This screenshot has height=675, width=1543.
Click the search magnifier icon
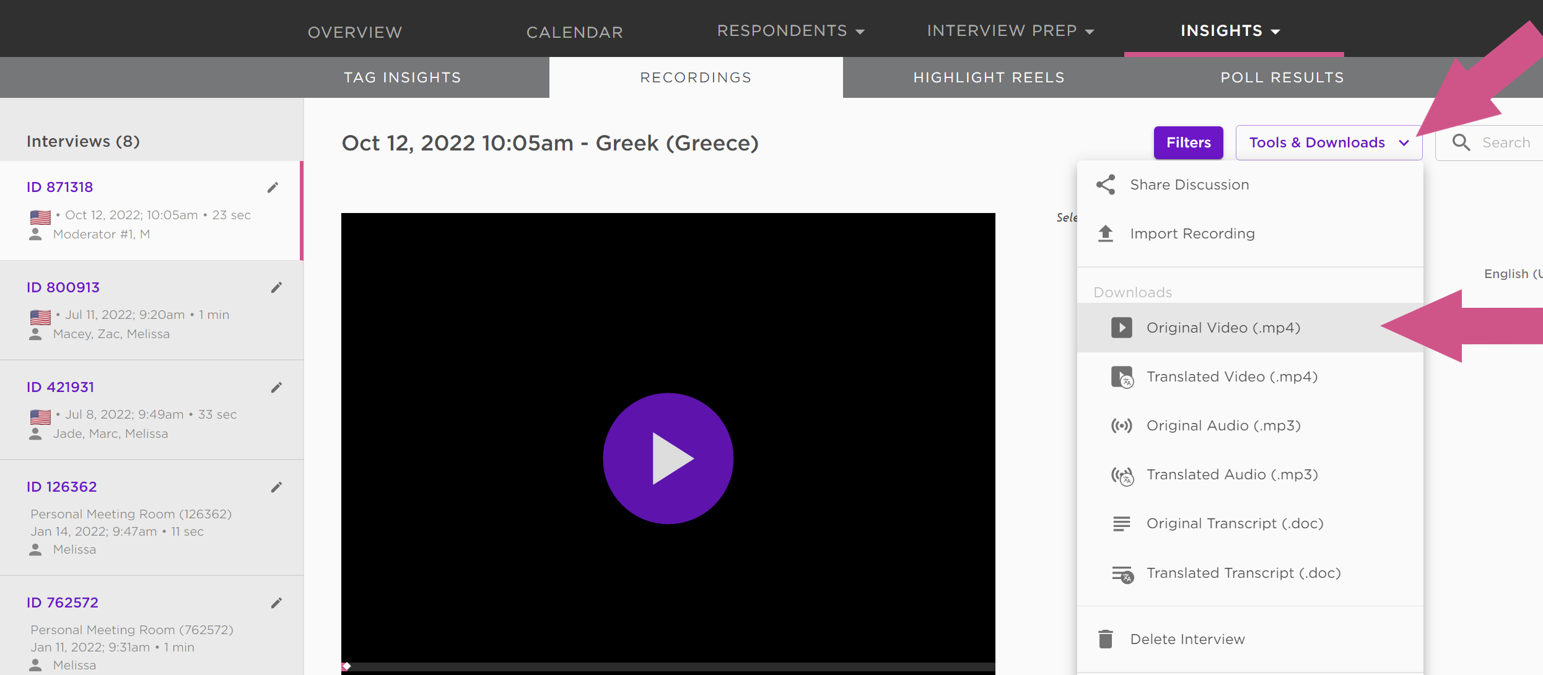(1461, 142)
